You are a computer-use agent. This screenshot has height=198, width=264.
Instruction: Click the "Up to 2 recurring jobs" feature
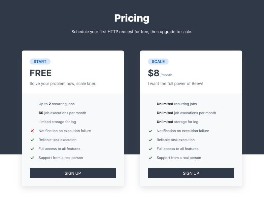pyautogui.click(x=56, y=104)
